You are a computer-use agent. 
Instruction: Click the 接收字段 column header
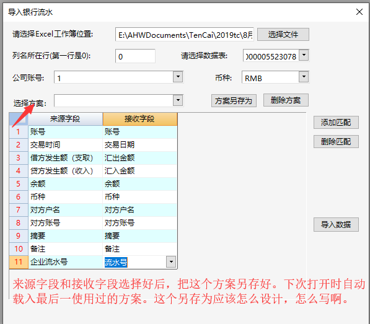coord(139,119)
